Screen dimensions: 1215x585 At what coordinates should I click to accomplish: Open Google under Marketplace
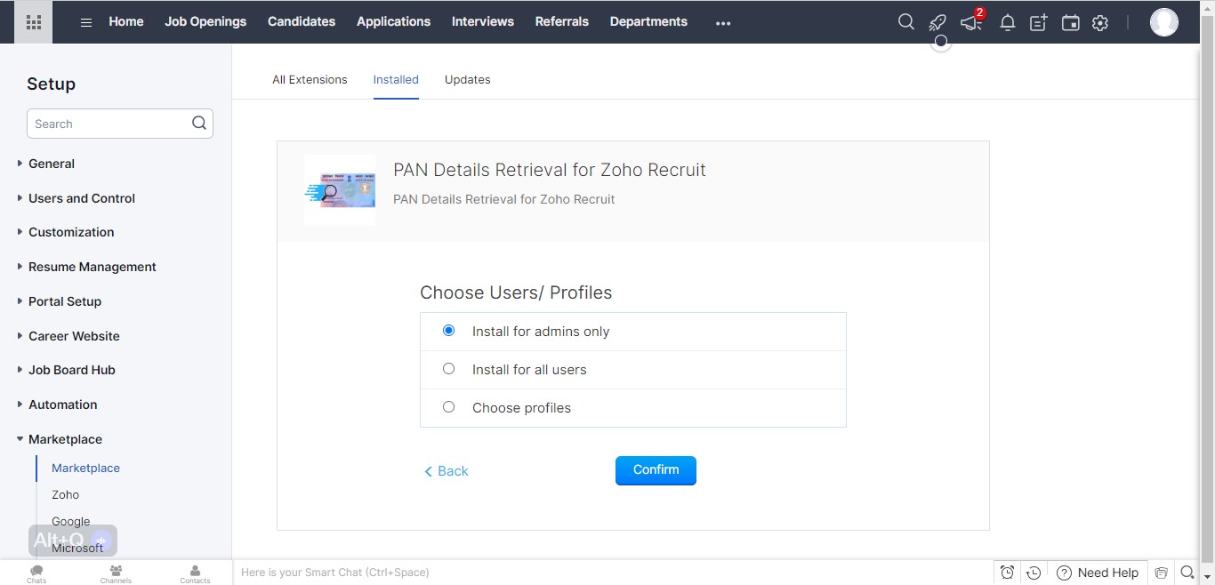[71, 522]
